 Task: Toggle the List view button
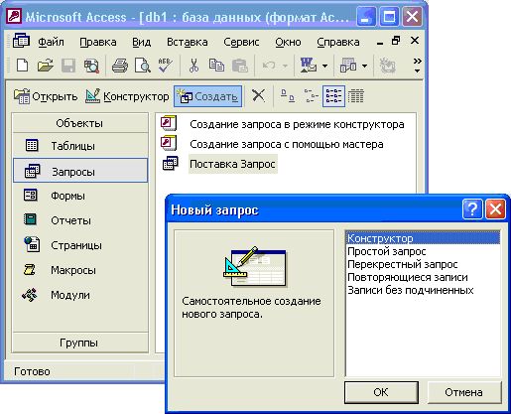[333, 96]
